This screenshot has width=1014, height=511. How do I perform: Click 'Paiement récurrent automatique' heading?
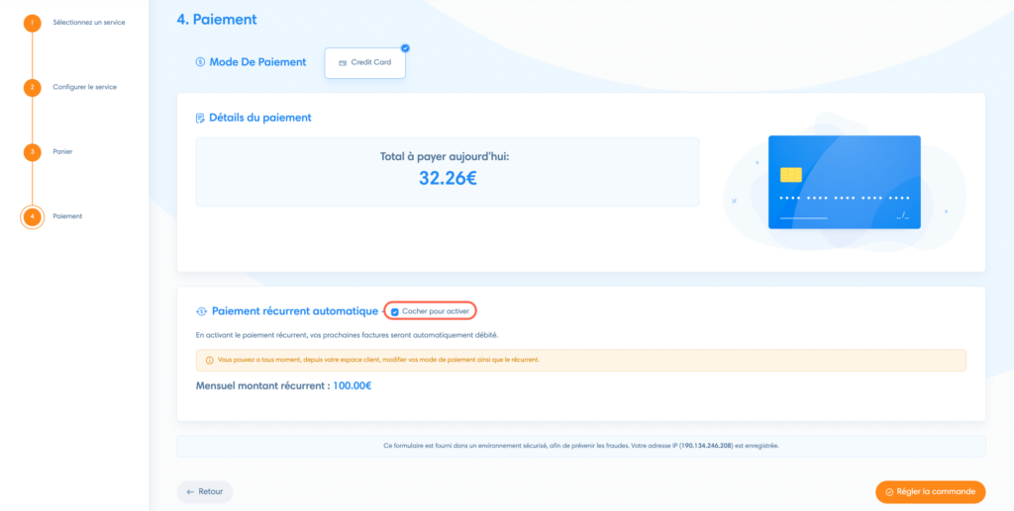click(x=295, y=311)
